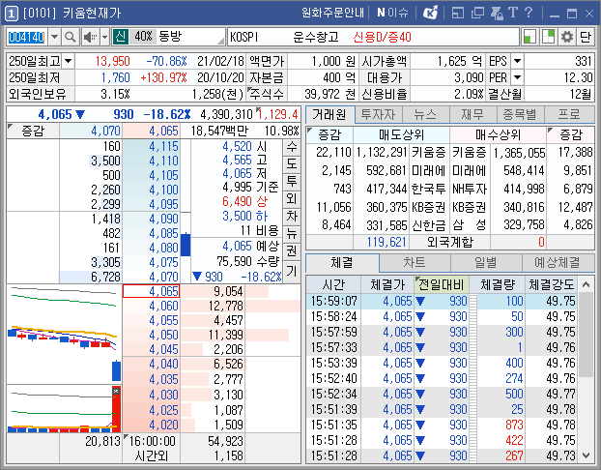Click the lower limit price 3,500 하
The height and width of the screenshot is (470, 601).
point(245,216)
